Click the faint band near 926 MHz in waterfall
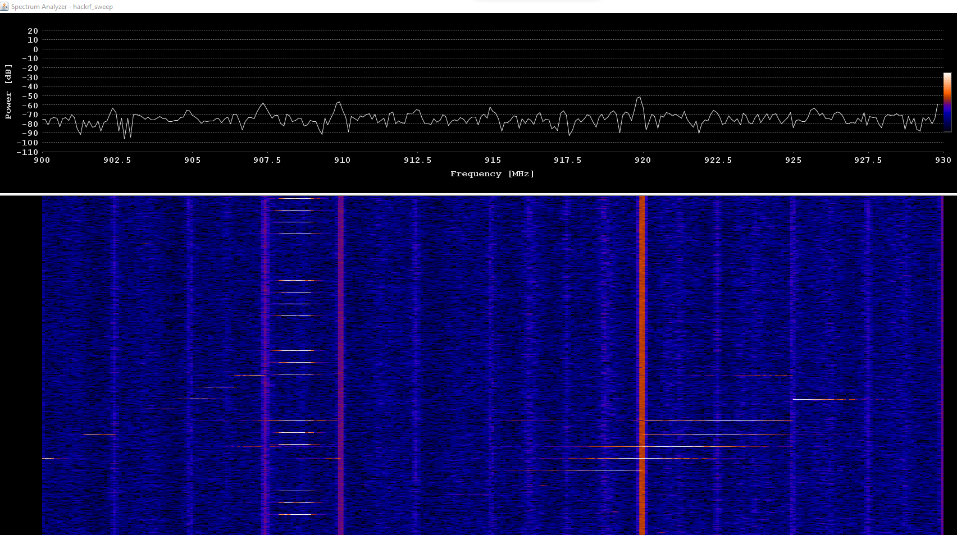 point(792,337)
